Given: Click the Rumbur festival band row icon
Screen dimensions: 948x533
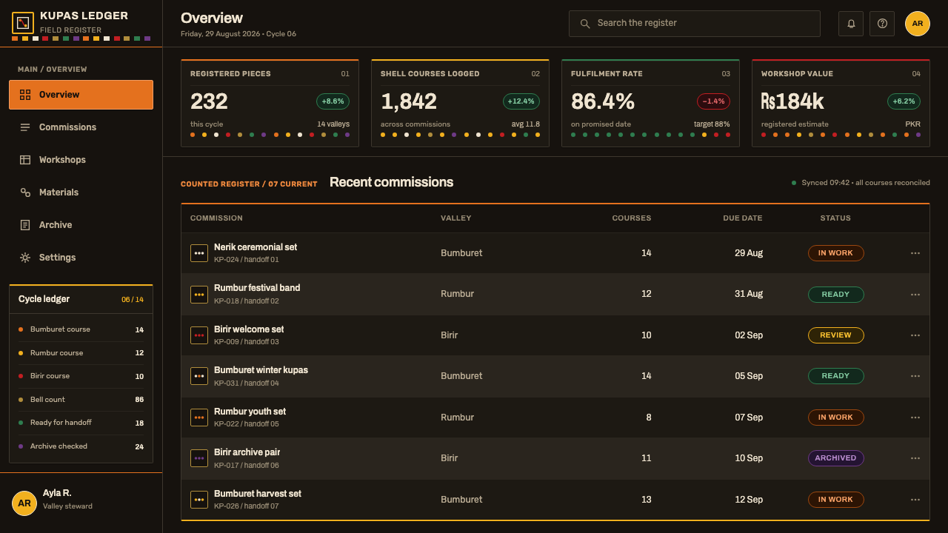Looking at the screenshot, I should [199, 295].
